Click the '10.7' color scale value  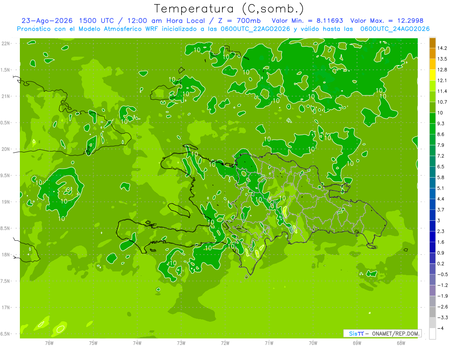tap(443, 102)
